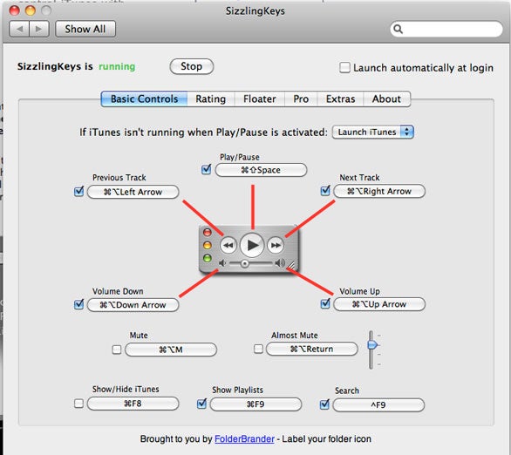The height and width of the screenshot is (455, 511).
Task: Click the Show/Hide iTunes shortcut field
Action: click(x=133, y=404)
